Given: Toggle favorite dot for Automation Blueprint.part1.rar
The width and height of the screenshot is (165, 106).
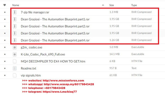Looking at the screenshot, I should click(5, 19).
